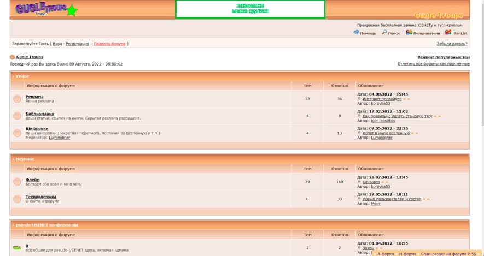Viewport: 484px width, 256px height.
Task: Open topic Как правильно делать становую тягу
Action: (398, 116)
